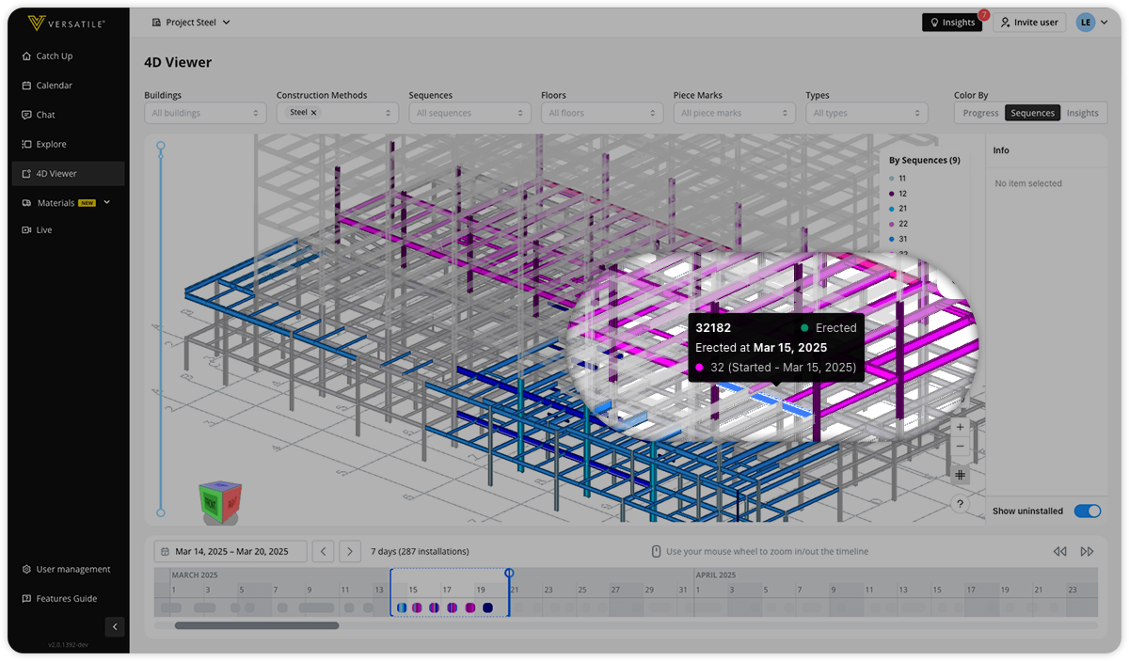The image size is (1129, 661).
Task: Go to the next date range
Action: click(x=350, y=551)
